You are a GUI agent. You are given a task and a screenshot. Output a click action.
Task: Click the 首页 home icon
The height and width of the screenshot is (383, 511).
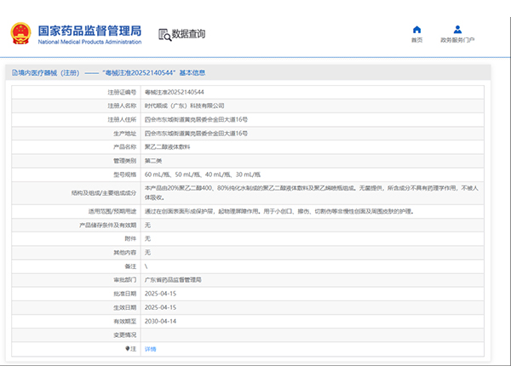(416, 30)
